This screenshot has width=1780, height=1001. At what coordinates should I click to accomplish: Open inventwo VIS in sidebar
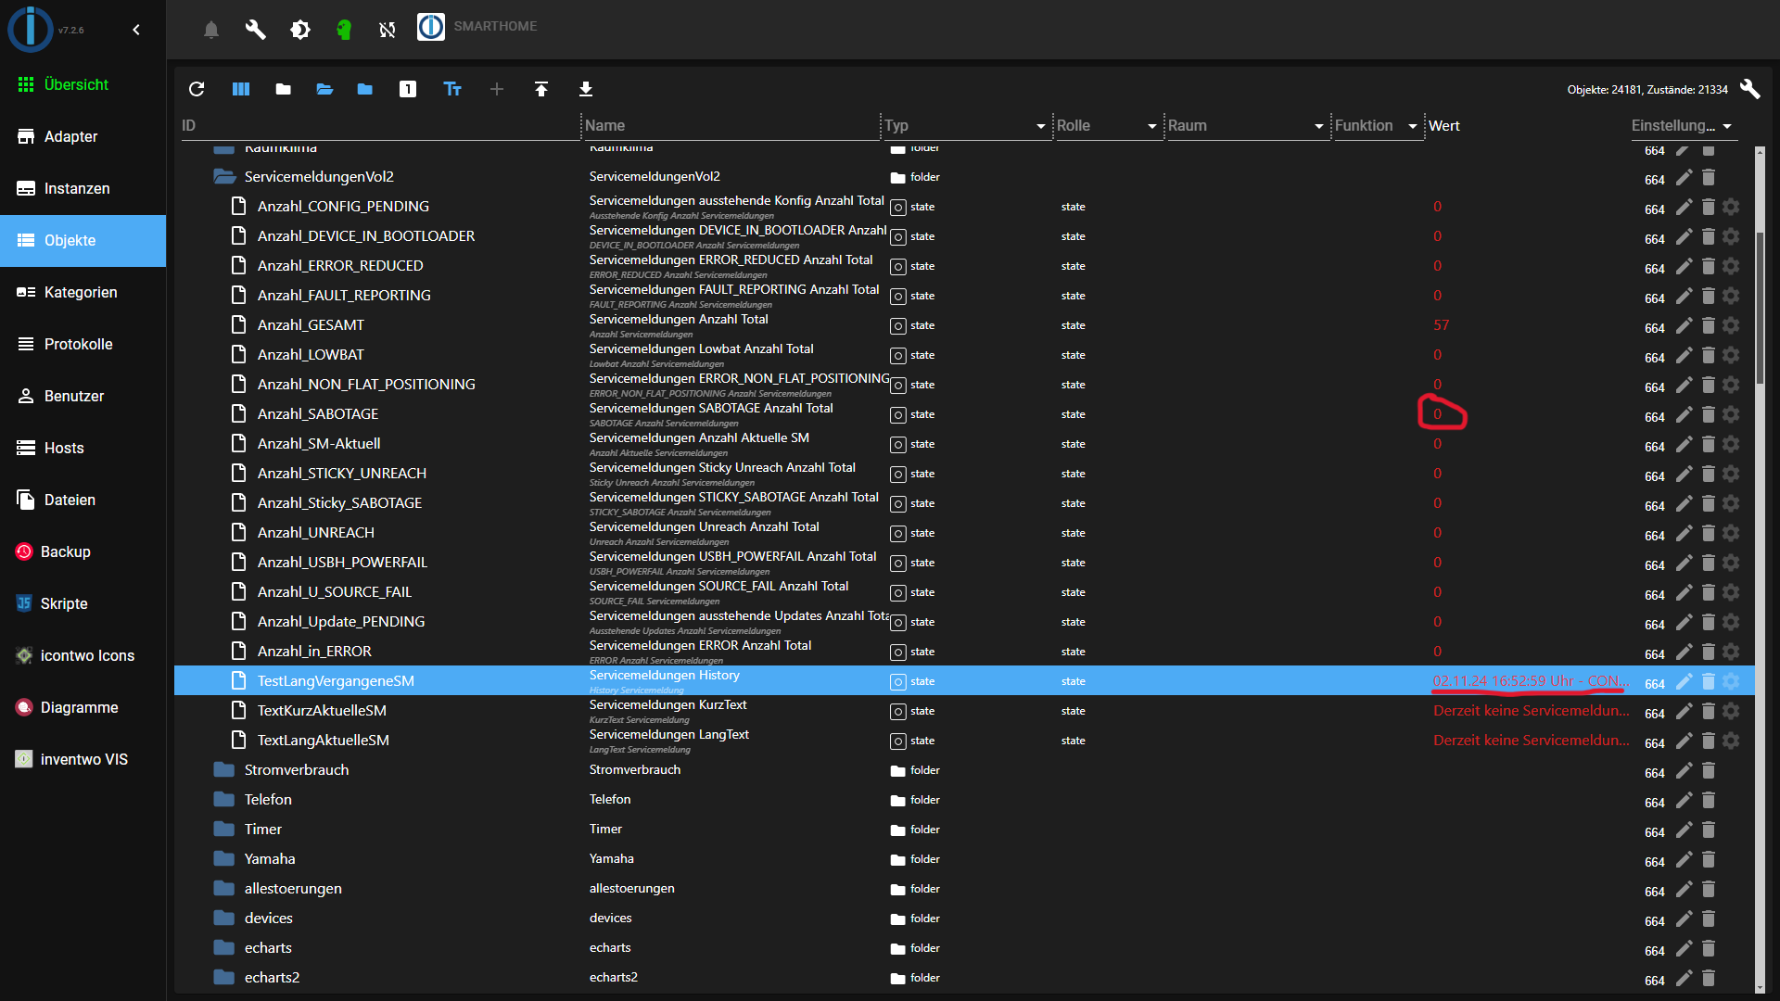point(83,759)
